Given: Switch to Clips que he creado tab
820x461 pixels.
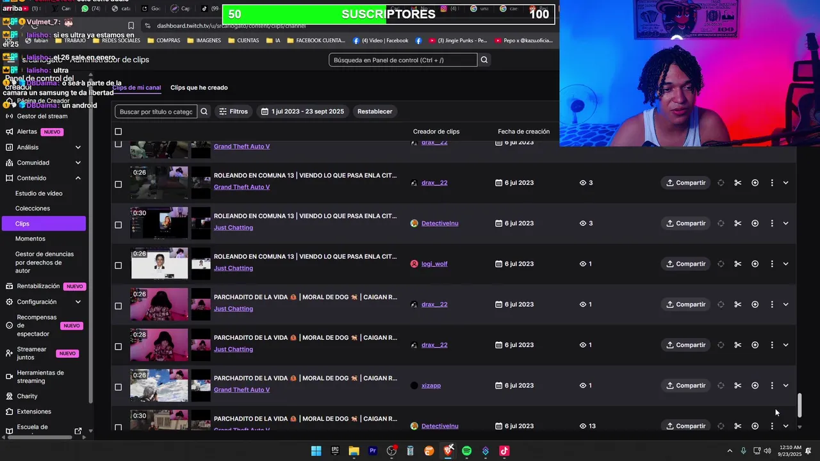Looking at the screenshot, I should [x=199, y=88].
